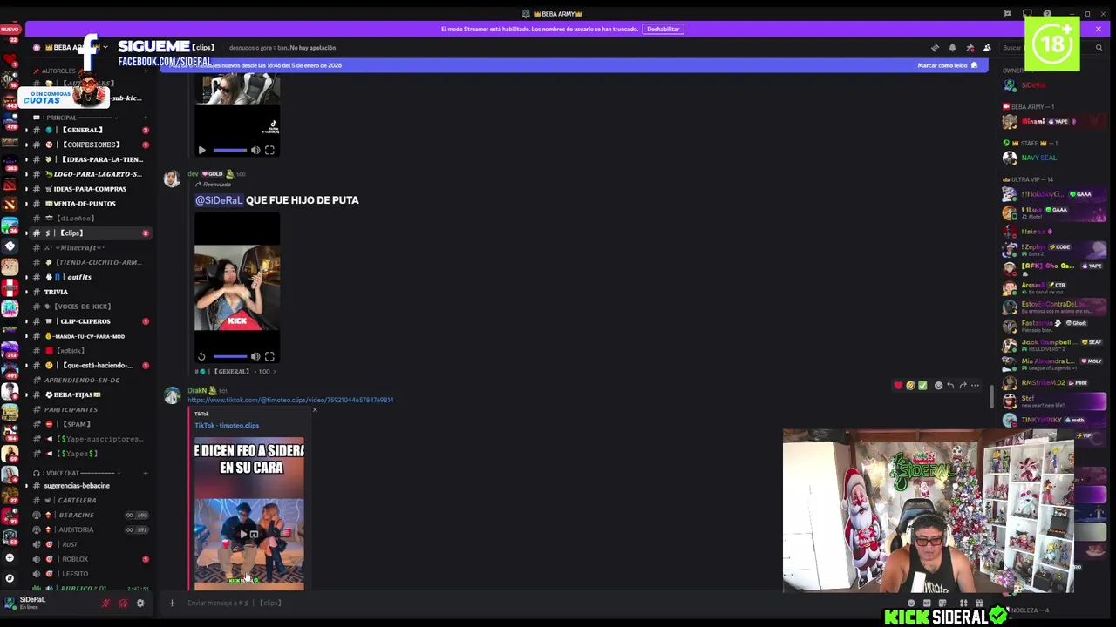Click the add attachment plus button
Image resolution: width=1116 pixels, height=627 pixels.
point(172,603)
